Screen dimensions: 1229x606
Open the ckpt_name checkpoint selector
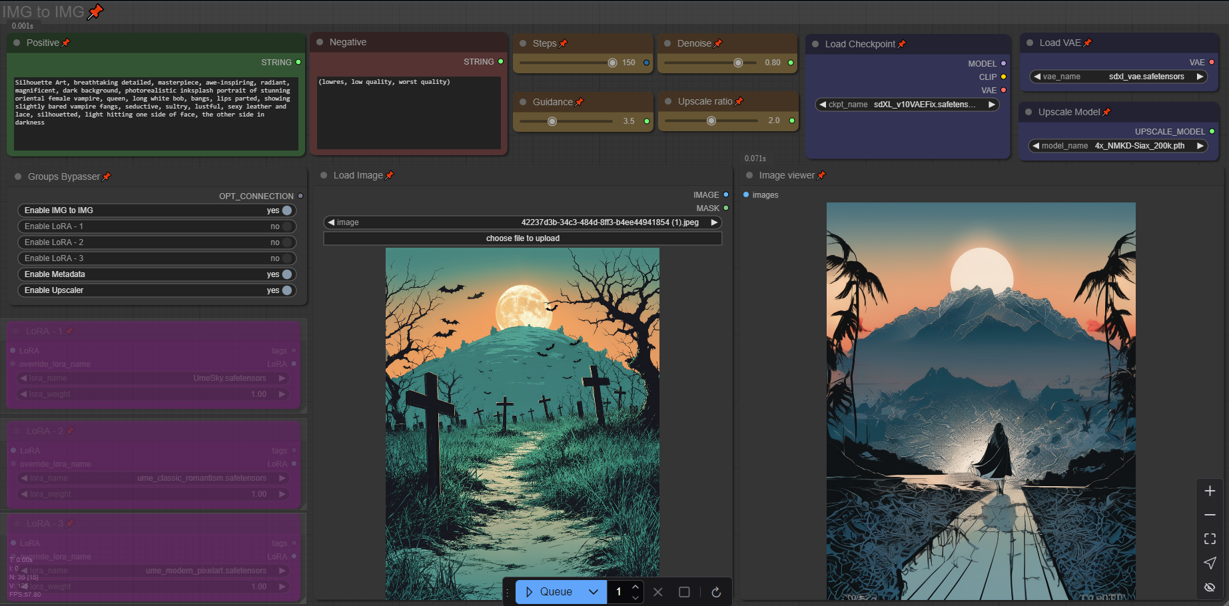click(907, 105)
